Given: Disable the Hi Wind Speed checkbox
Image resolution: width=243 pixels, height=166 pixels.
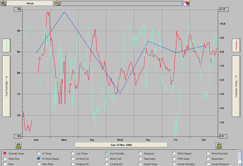Looking at the screenshot, I should pos(39,159).
